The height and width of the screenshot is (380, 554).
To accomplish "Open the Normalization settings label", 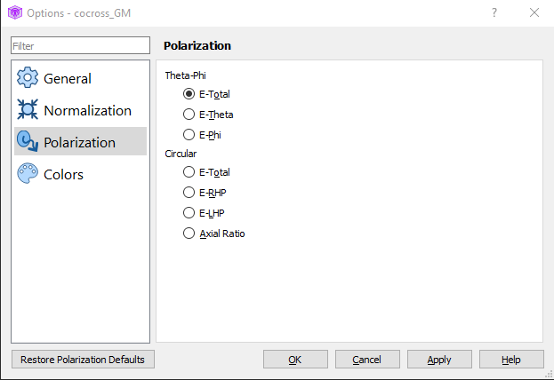I will pos(88,110).
